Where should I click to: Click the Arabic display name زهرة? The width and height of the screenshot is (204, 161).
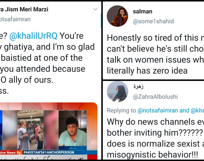(139, 87)
